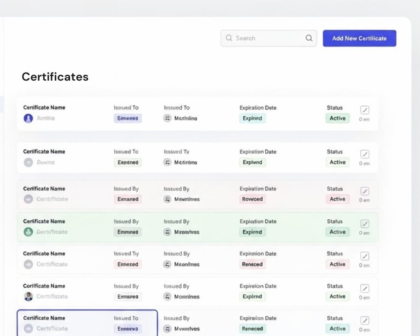Image resolution: width=420 pixels, height=336 pixels.
Task: Click Active status in Enneewa row
Action: pyautogui.click(x=338, y=328)
